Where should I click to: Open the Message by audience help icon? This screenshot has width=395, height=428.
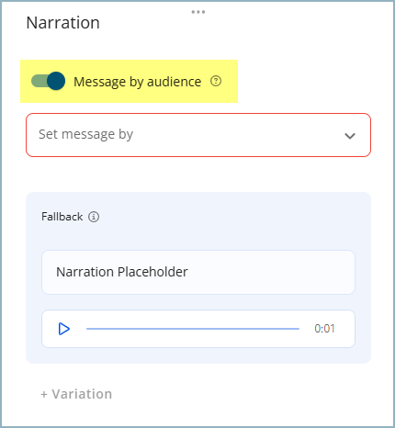point(216,81)
